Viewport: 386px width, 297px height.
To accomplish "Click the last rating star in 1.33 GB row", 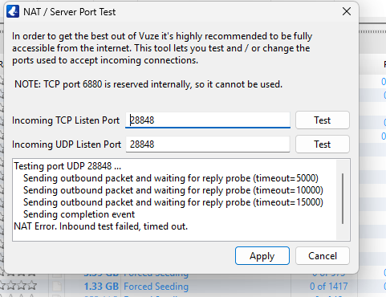I will pyautogui.click(x=32, y=286).
